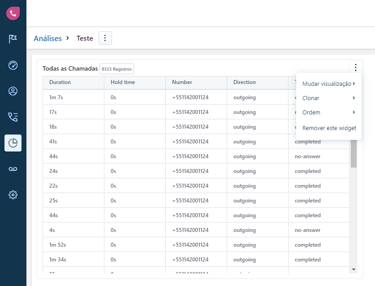Click the completed status in 1m 52s row
Screen dimensions: 375x286
tap(307, 245)
